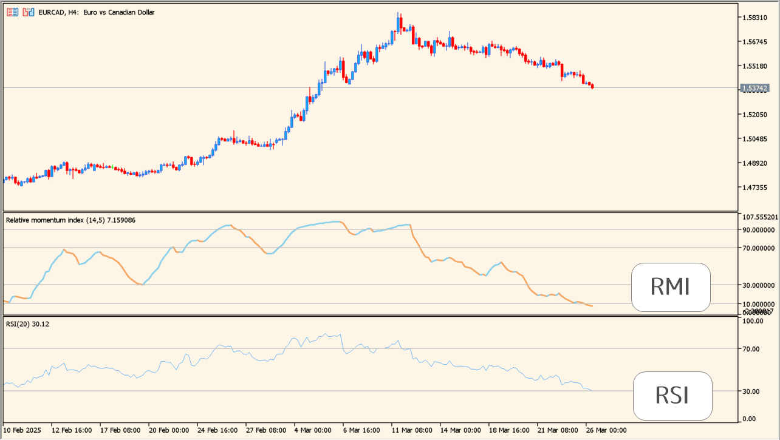Select the RSI(20) 30.12 label

27,324
